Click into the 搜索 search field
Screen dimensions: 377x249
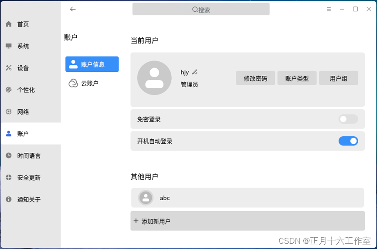[x=201, y=10]
